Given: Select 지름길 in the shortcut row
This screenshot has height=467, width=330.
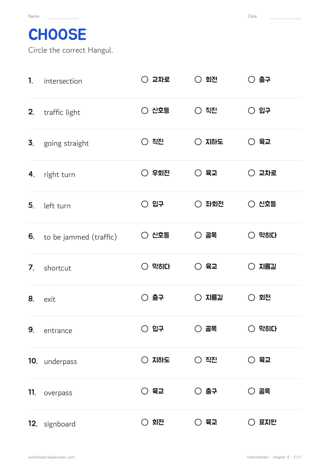Looking at the screenshot, I should click(x=252, y=266).
